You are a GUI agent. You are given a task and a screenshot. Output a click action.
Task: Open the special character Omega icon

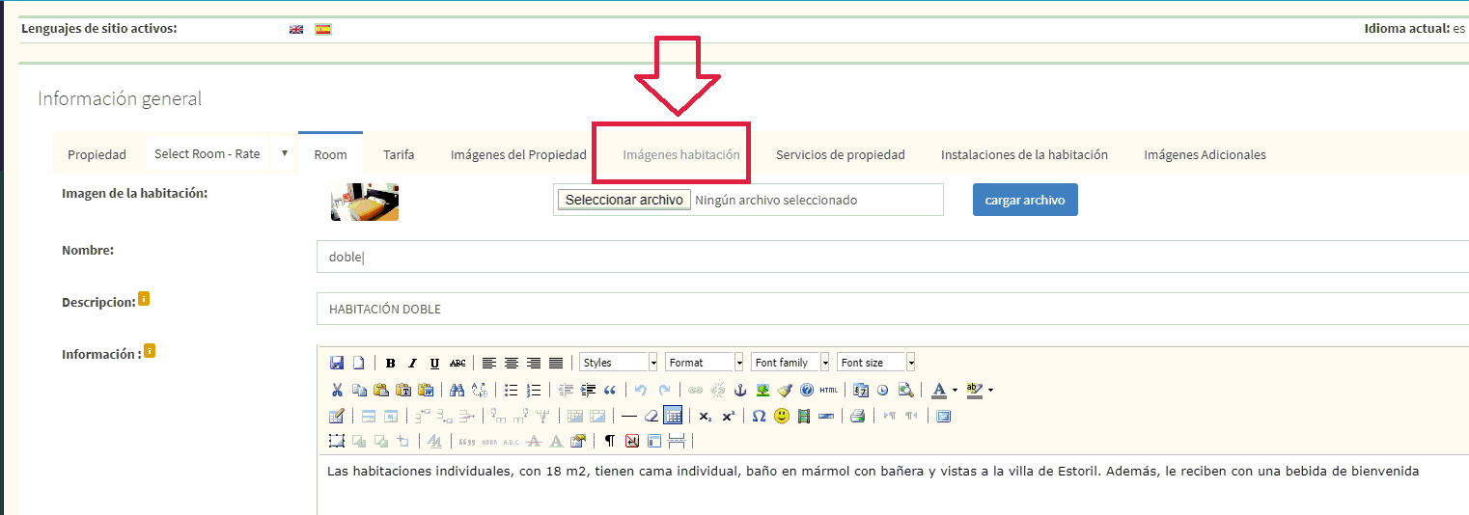pos(759,417)
